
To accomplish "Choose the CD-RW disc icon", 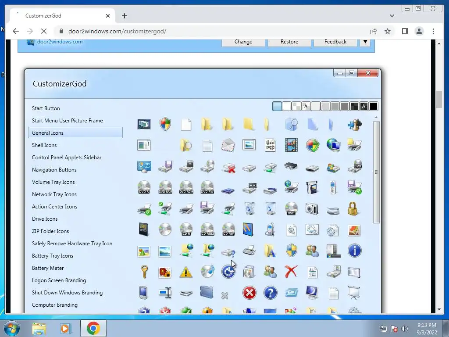I will tap(228, 229).
